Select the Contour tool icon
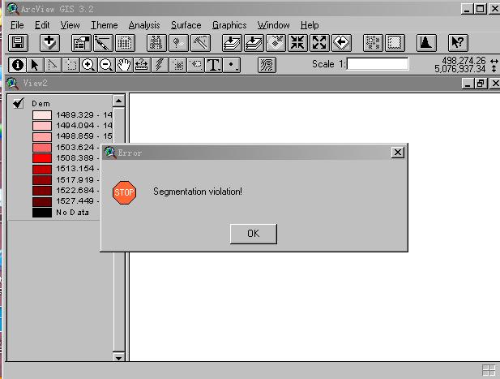 [267, 65]
